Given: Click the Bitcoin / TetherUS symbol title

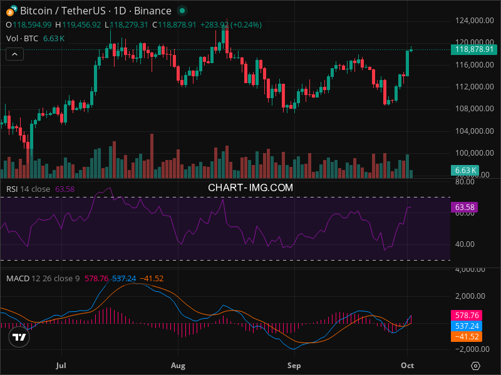Looking at the screenshot, I should point(95,11).
